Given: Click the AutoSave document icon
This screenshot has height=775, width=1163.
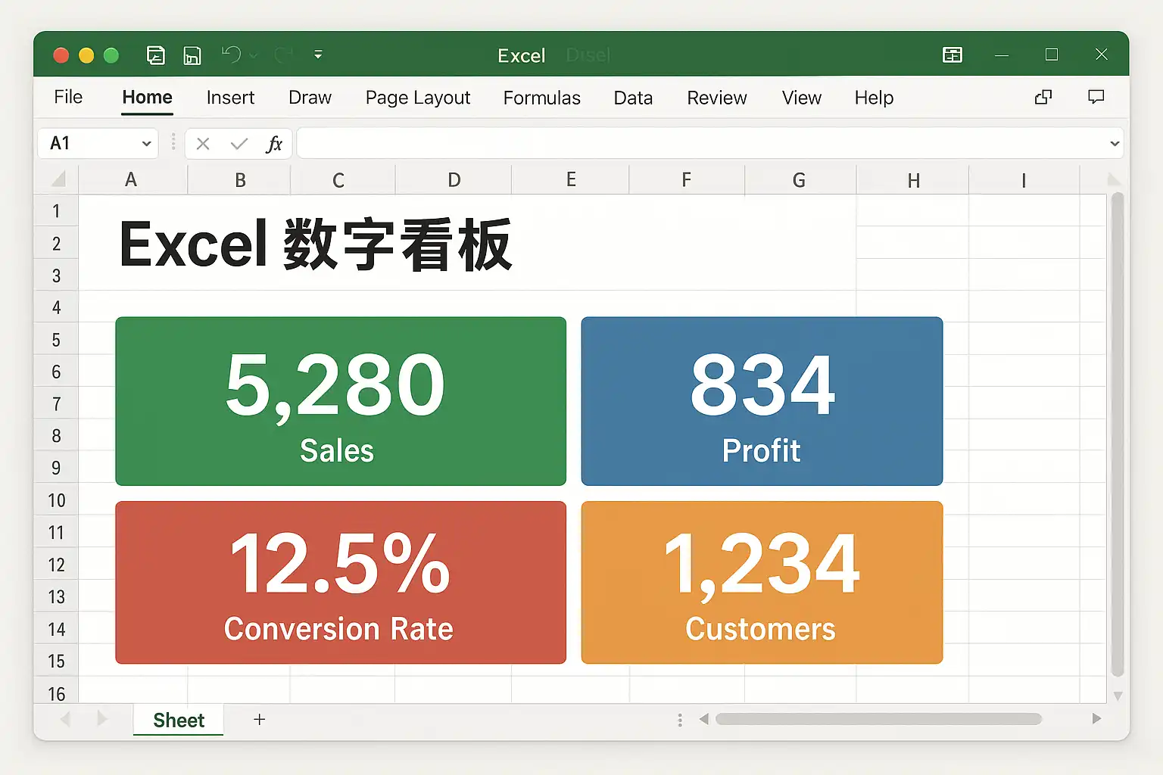Looking at the screenshot, I should [x=155, y=55].
